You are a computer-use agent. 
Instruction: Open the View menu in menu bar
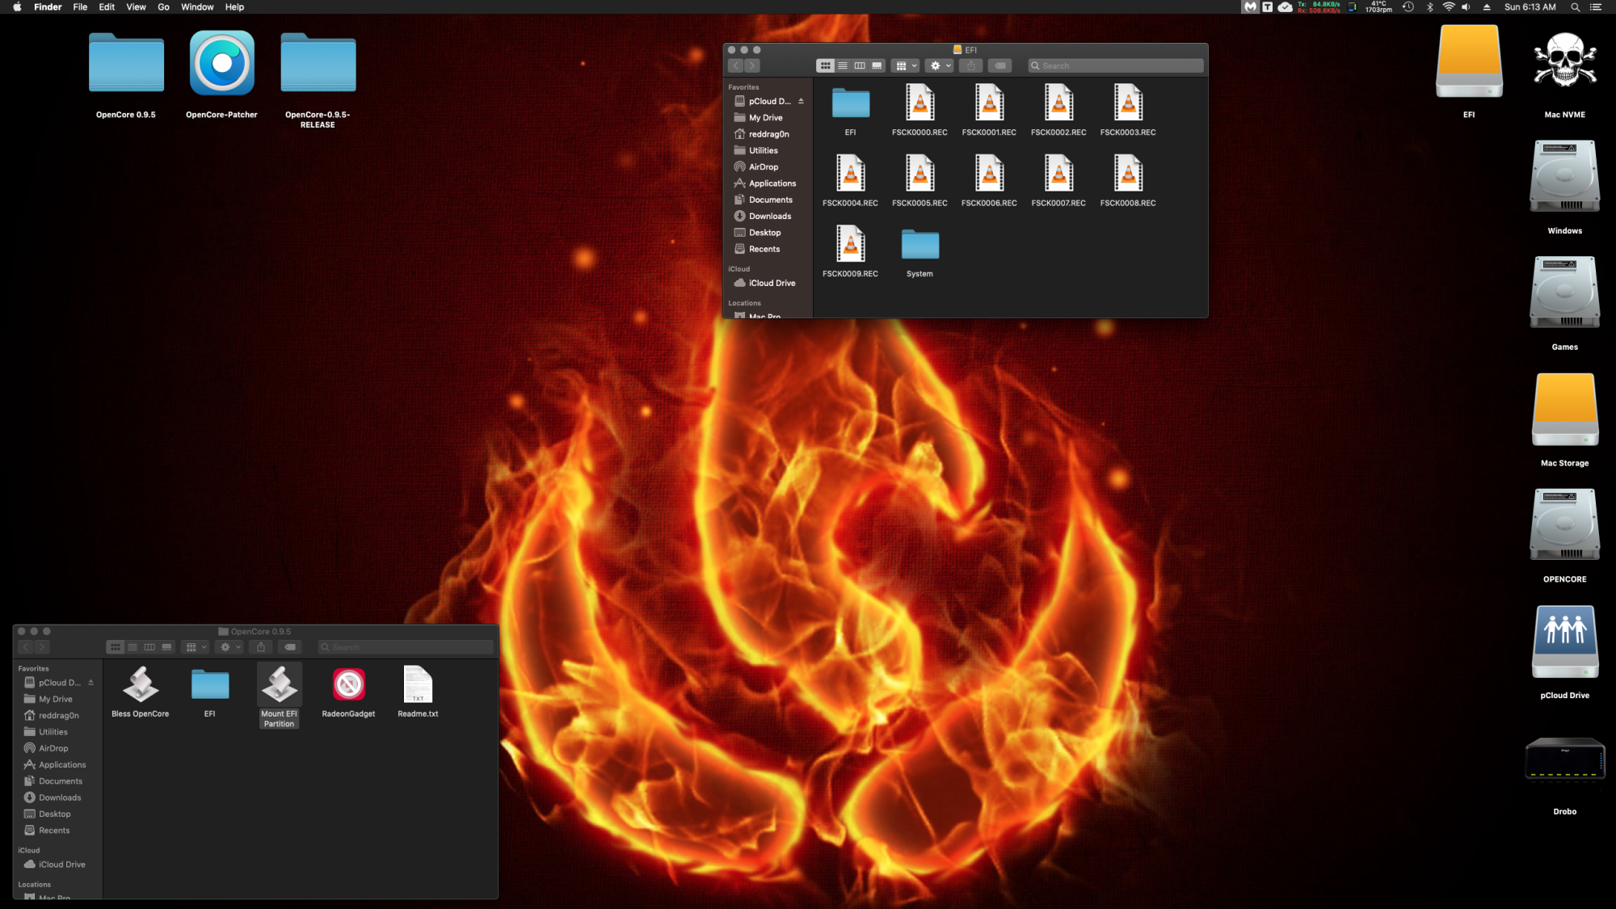click(136, 7)
